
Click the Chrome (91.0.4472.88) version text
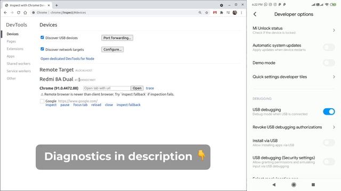point(59,88)
